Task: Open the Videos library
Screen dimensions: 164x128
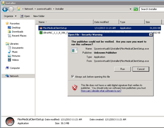Action: [15, 60]
